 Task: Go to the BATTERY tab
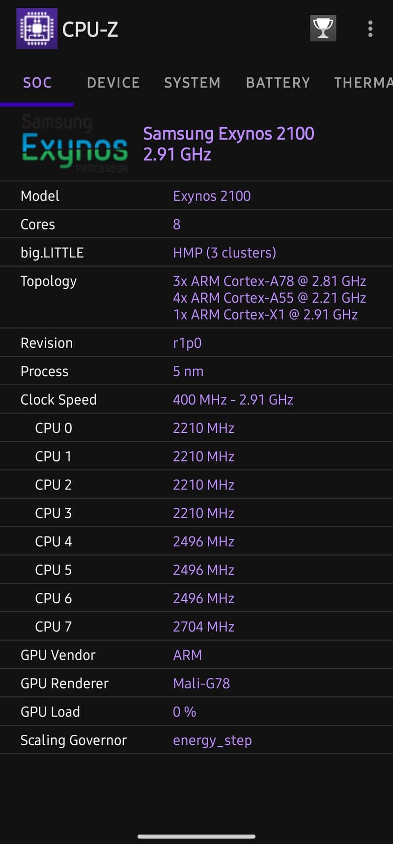[x=278, y=83]
